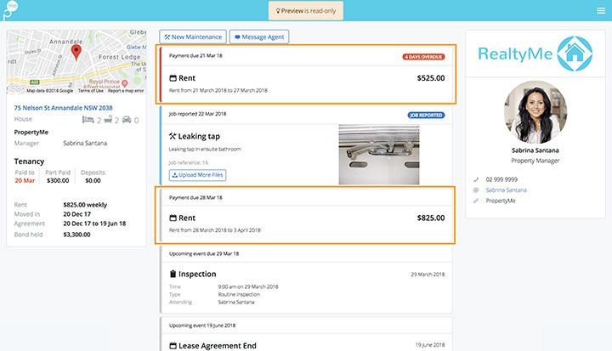The height and width of the screenshot is (351, 612).
Task: Click the Sabrina Santana contact link
Action: [506, 190]
